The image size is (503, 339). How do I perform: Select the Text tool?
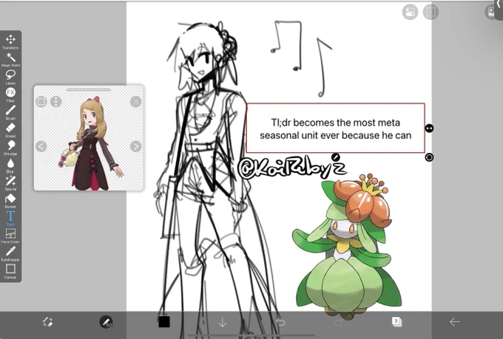[x=10, y=219]
